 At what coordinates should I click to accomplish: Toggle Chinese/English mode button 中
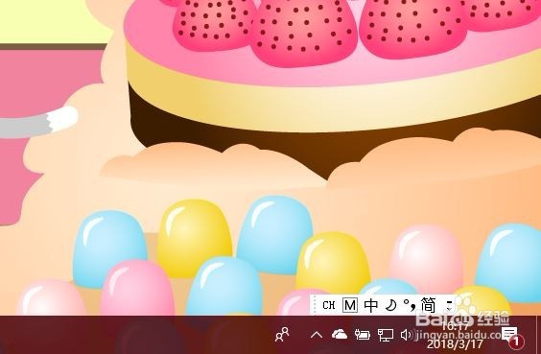[371, 305]
